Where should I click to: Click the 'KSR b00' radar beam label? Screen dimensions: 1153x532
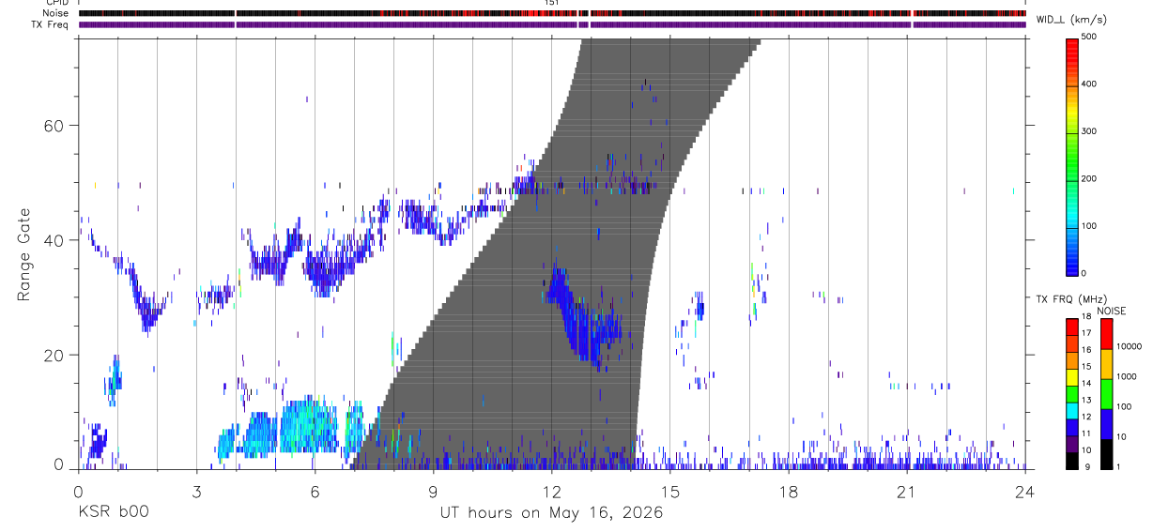tap(113, 513)
